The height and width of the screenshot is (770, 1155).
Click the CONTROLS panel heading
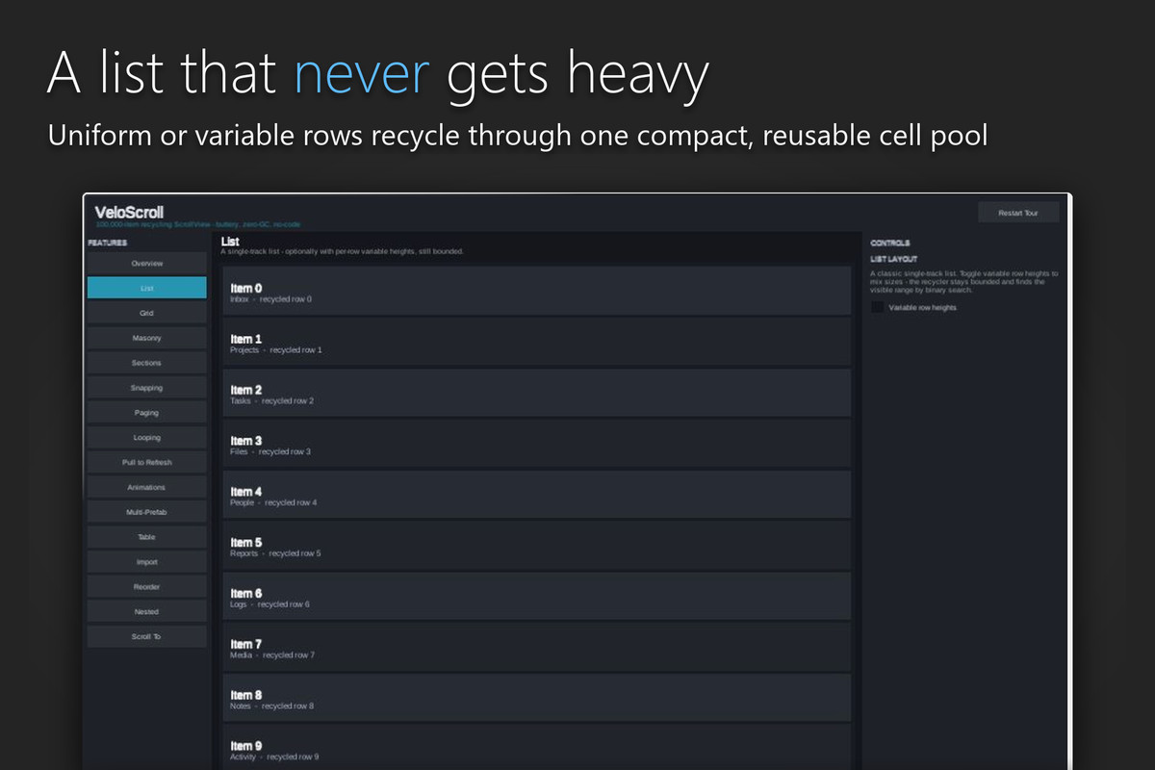(890, 244)
